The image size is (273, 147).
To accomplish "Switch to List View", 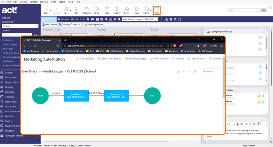I will coord(63,19).
